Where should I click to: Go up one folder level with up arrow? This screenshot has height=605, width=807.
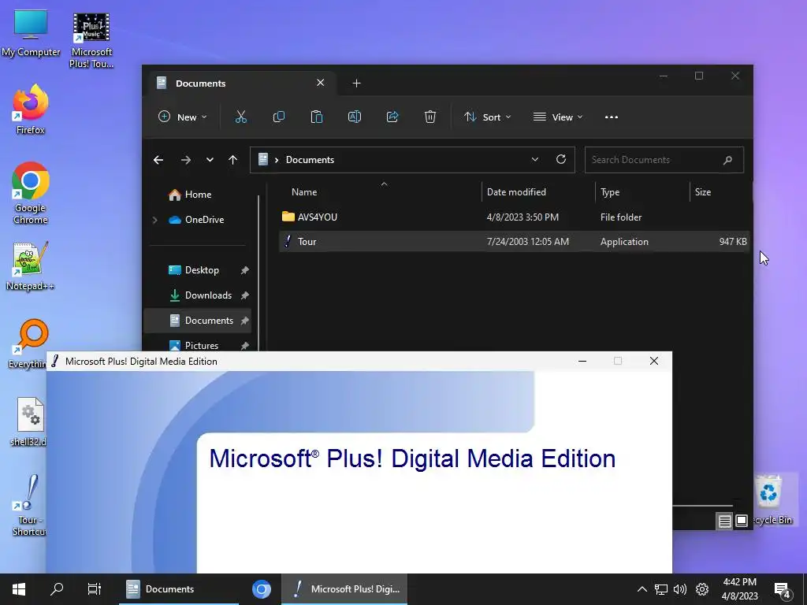coord(232,160)
